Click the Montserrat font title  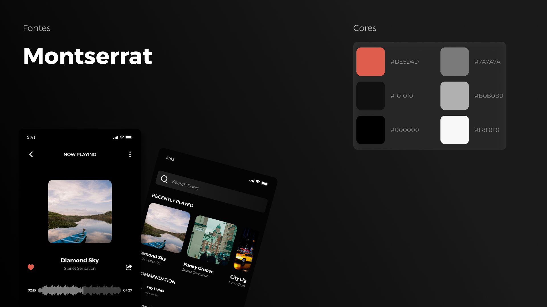tap(87, 56)
